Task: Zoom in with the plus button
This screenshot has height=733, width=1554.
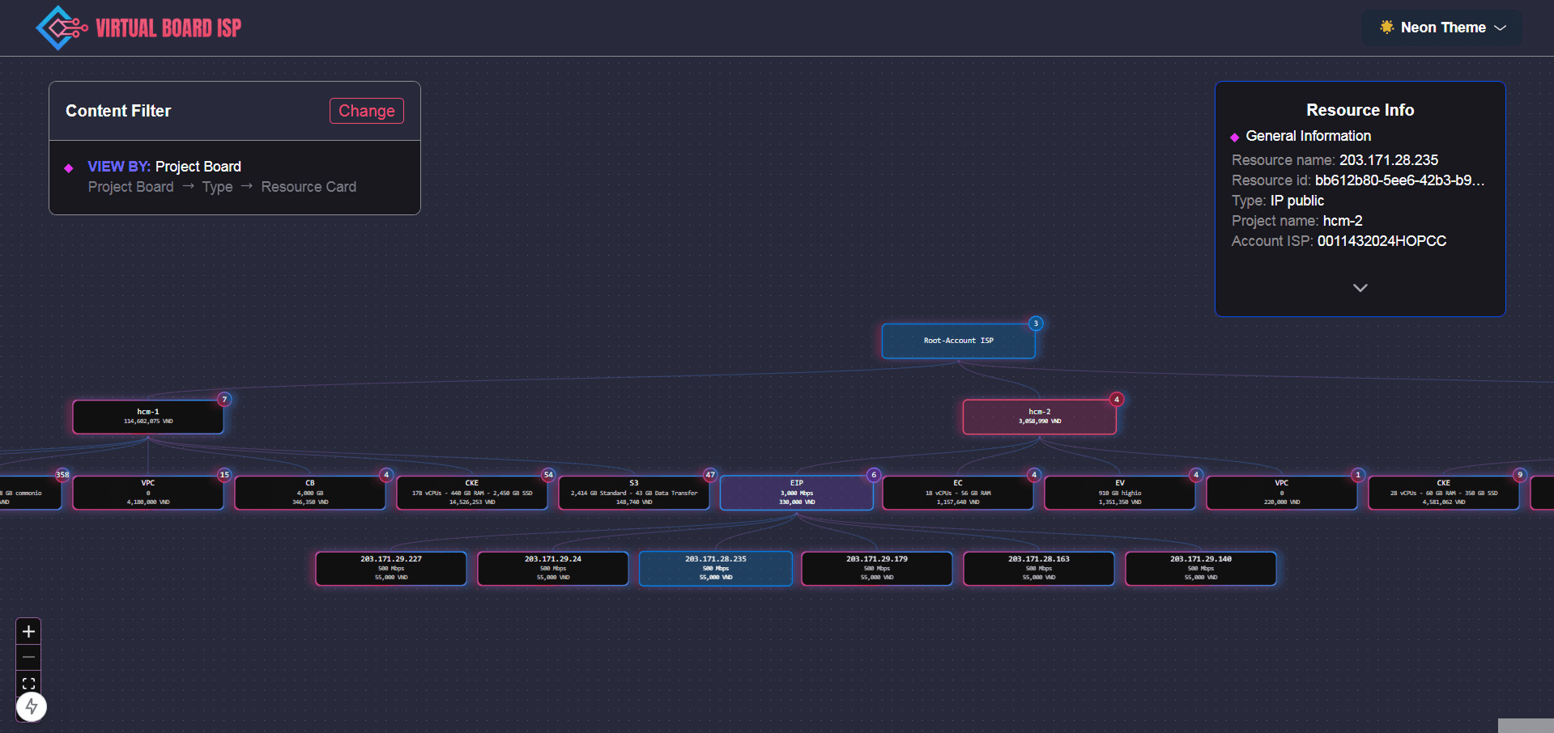Action: tap(28, 631)
